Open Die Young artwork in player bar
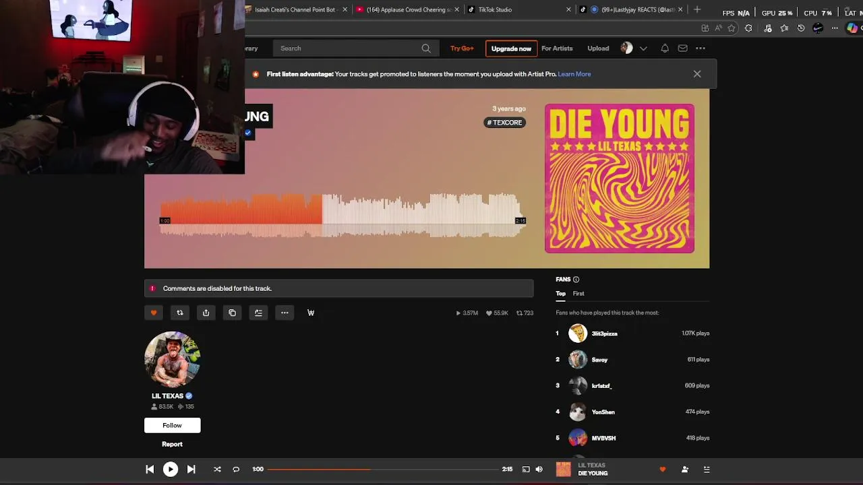This screenshot has height=485, width=863. (563, 470)
